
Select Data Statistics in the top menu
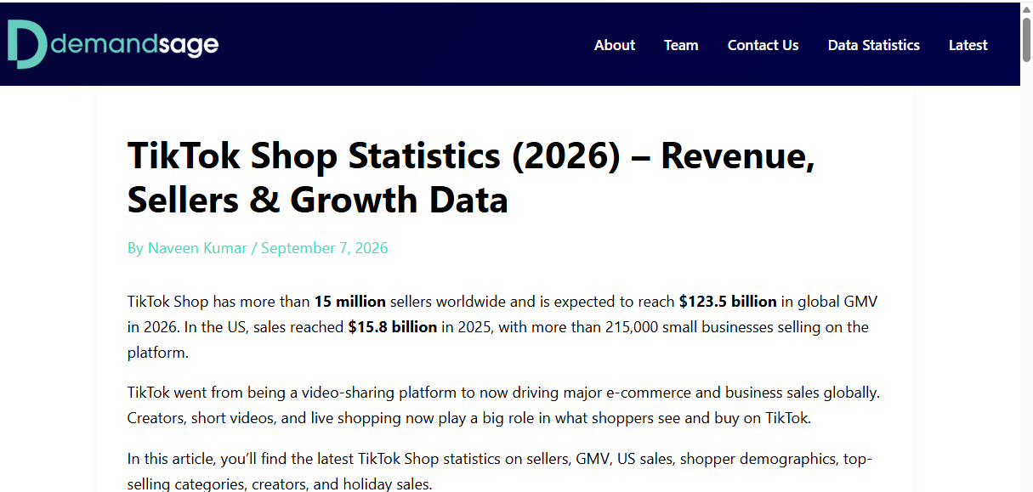(x=874, y=45)
